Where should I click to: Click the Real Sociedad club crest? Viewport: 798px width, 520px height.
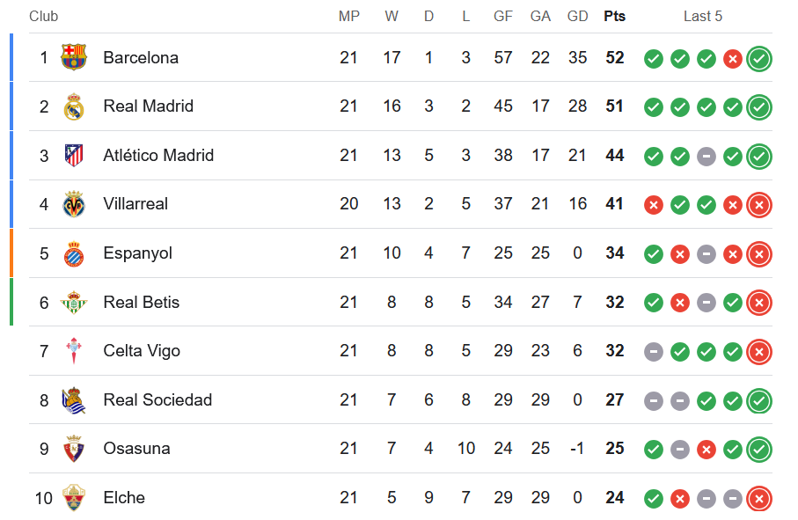(74, 400)
